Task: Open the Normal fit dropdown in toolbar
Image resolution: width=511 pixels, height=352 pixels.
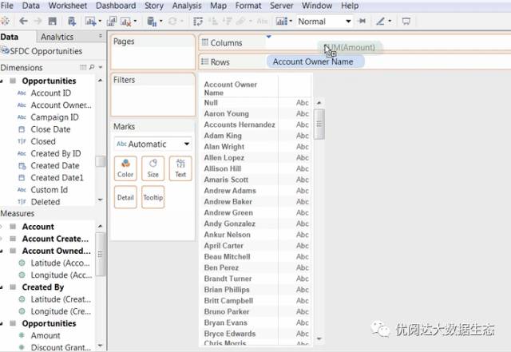Action: [x=323, y=22]
